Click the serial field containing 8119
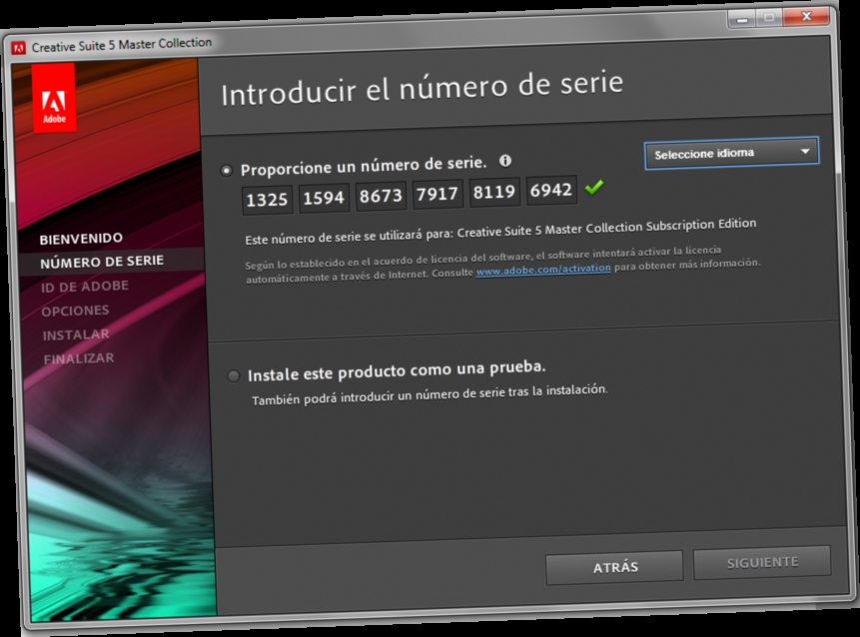This screenshot has height=637, width=860. [x=494, y=192]
